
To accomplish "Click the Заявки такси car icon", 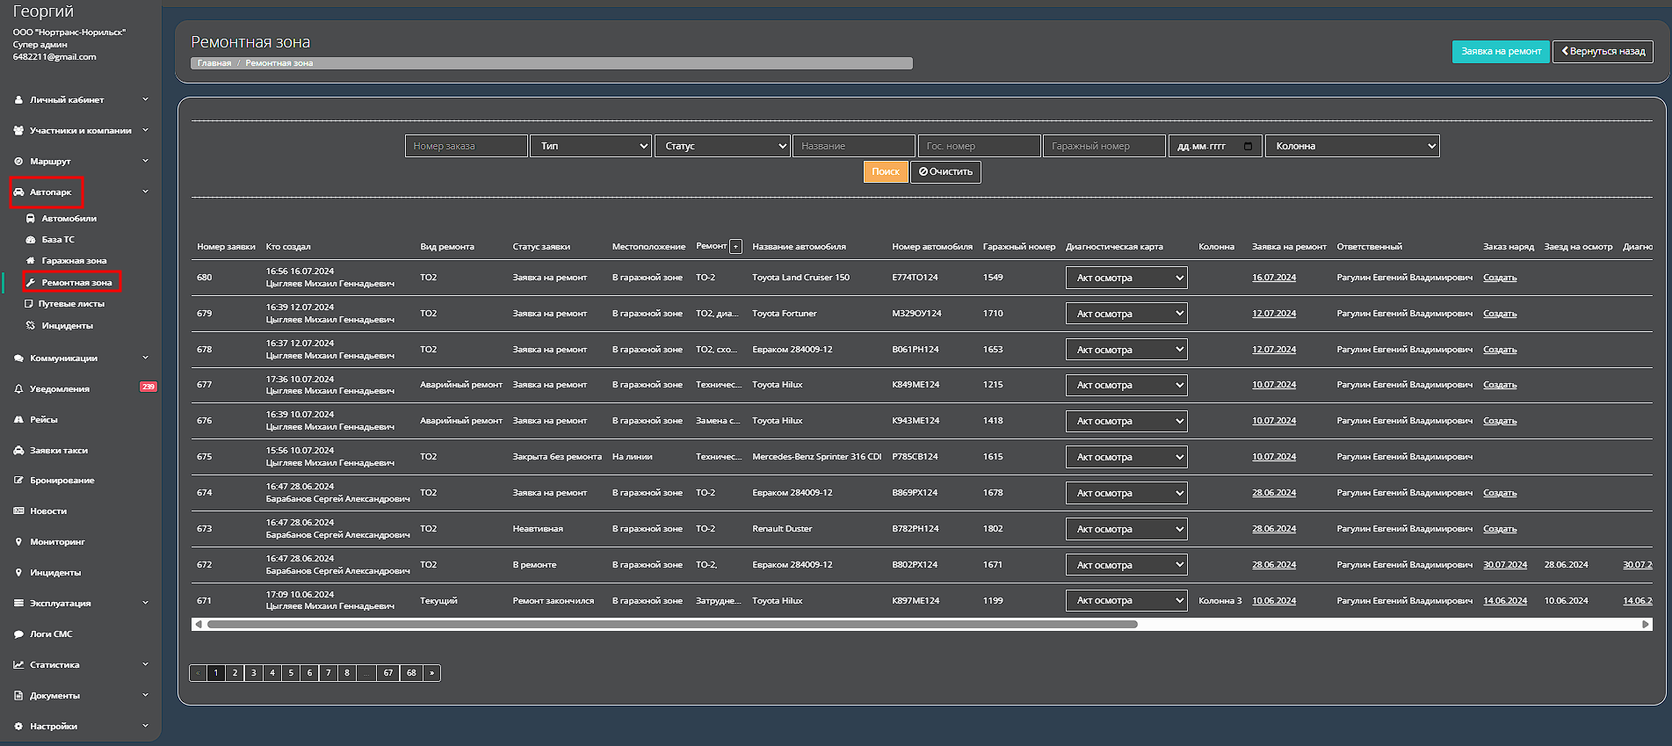I will pyautogui.click(x=18, y=451).
